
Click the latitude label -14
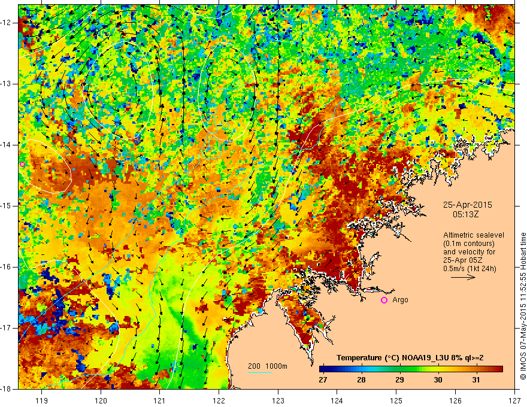(6, 145)
